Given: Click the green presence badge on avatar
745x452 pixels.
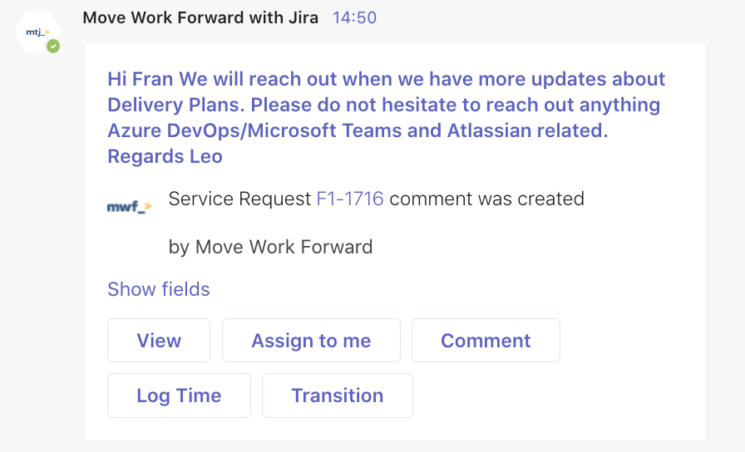Looking at the screenshot, I should click(53, 47).
